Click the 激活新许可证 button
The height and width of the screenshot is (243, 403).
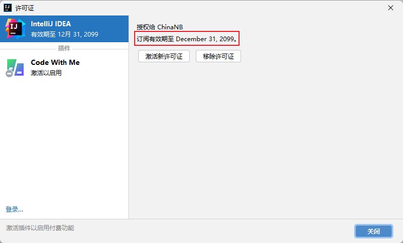164,56
